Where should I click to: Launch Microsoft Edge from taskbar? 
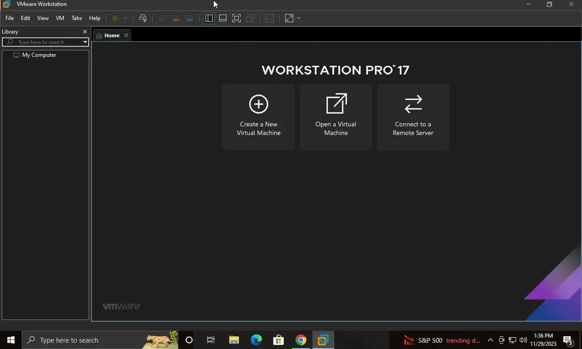[256, 340]
